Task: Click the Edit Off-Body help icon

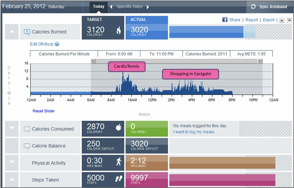Action: [x=57, y=44]
